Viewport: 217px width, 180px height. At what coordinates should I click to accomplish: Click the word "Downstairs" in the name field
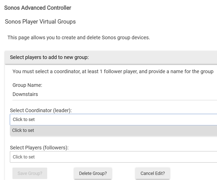tap(25, 94)
